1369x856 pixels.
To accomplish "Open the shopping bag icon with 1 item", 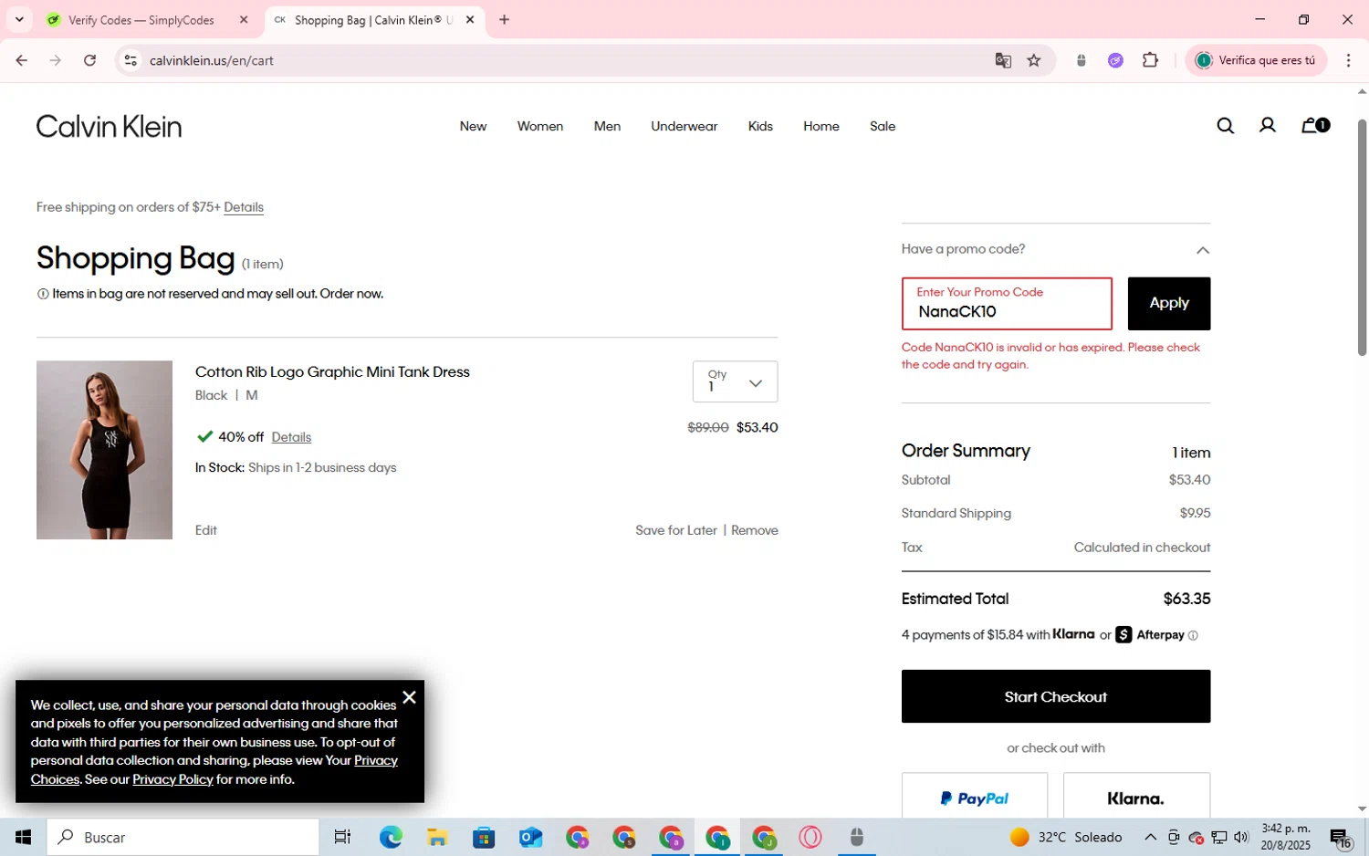I will pyautogui.click(x=1315, y=126).
